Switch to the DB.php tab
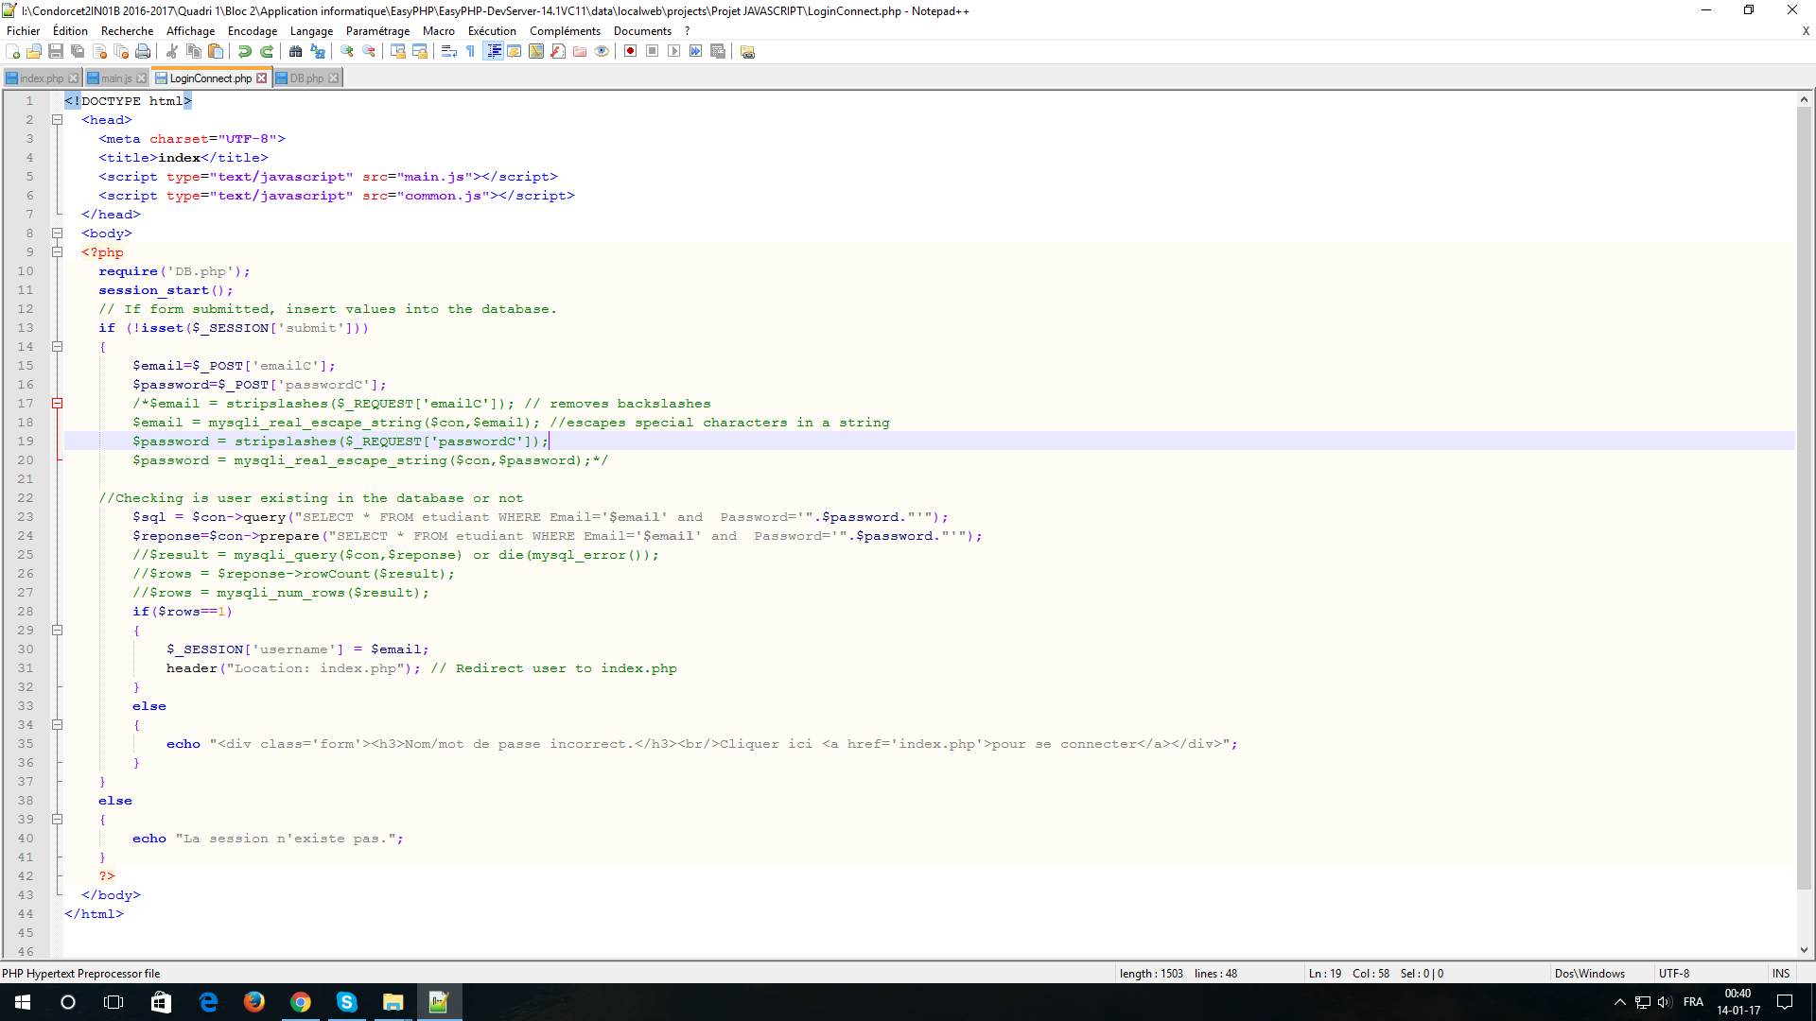 (306, 78)
